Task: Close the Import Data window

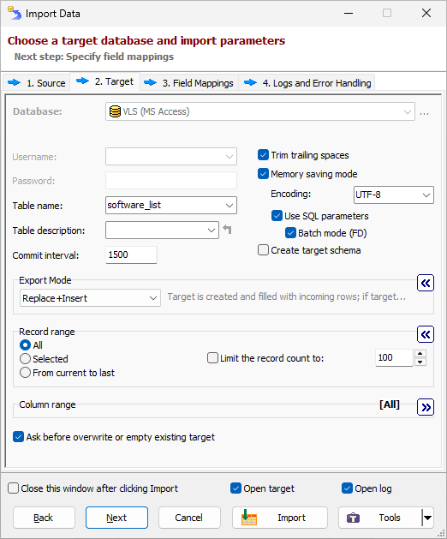Action: [x=426, y=13]
